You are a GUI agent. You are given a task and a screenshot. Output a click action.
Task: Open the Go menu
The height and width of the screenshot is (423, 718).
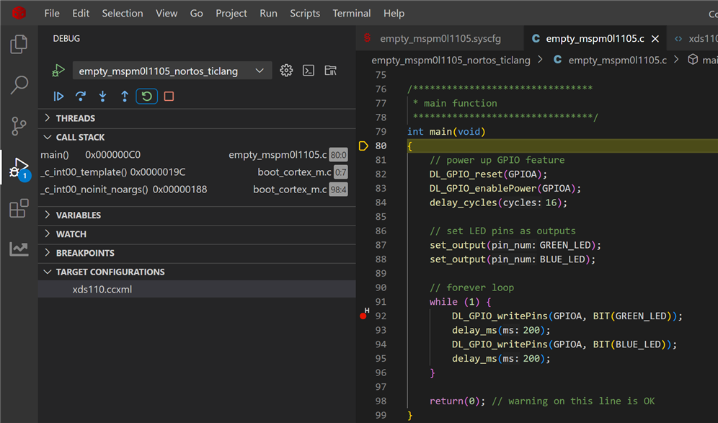coord(197,13)
